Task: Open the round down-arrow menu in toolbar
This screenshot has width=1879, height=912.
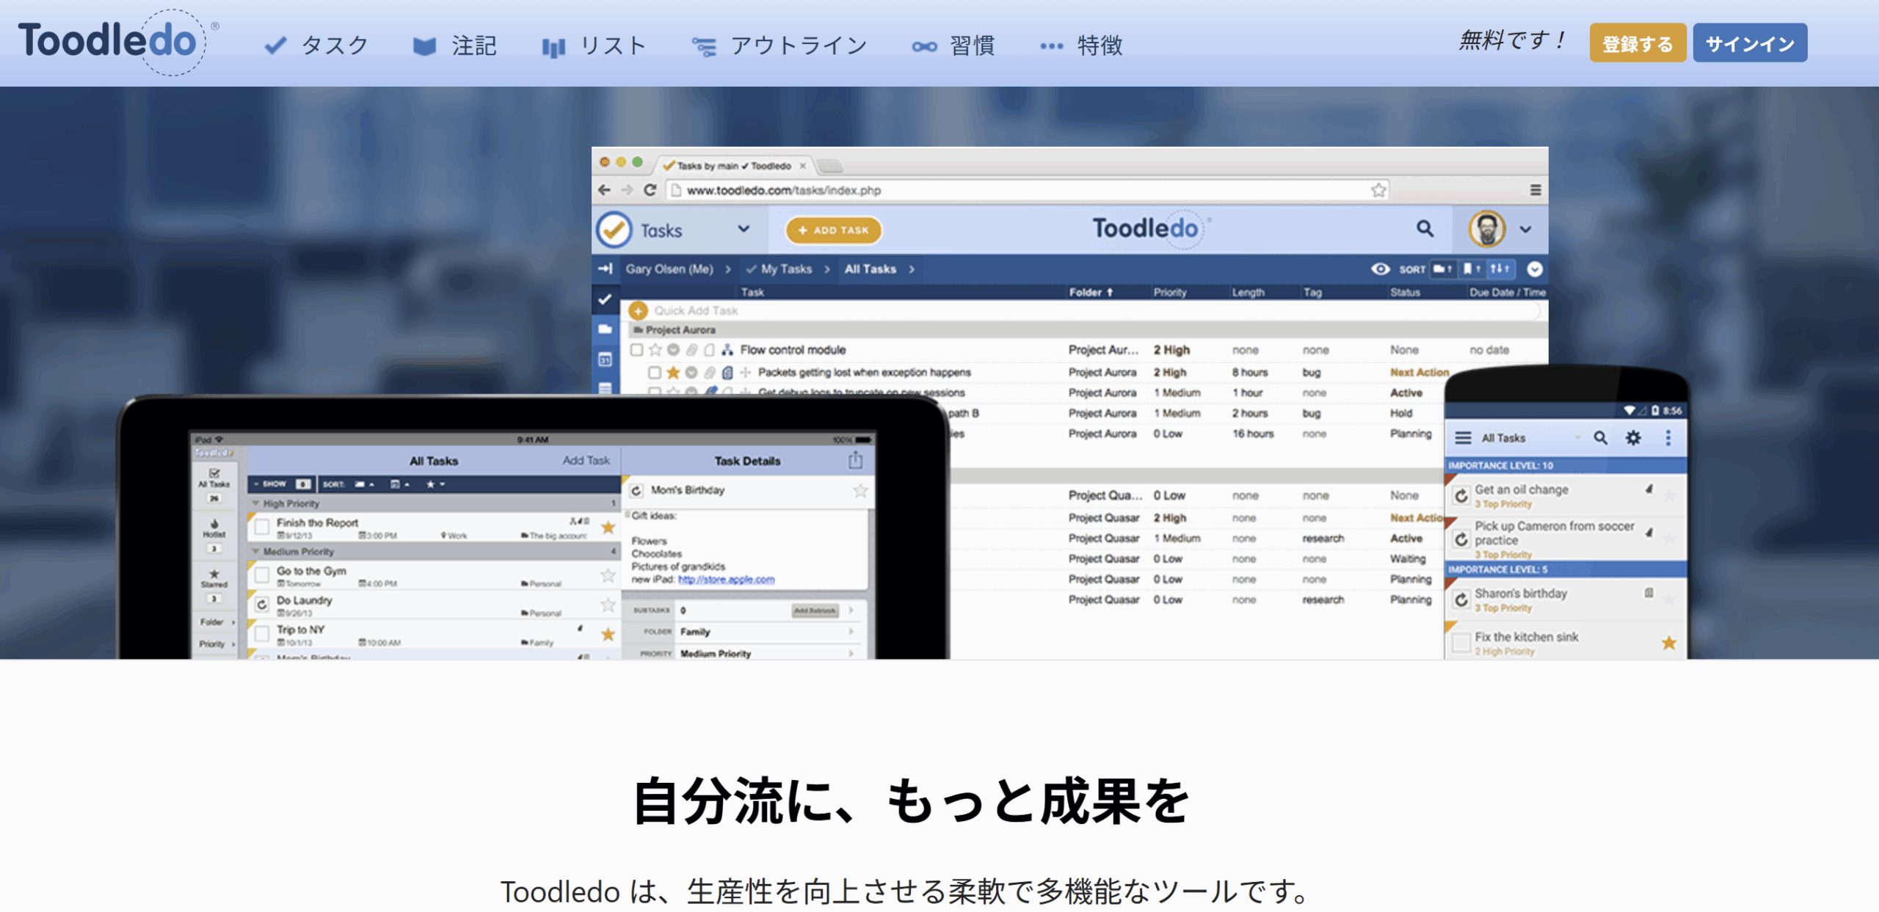Action: (1535, 269)
